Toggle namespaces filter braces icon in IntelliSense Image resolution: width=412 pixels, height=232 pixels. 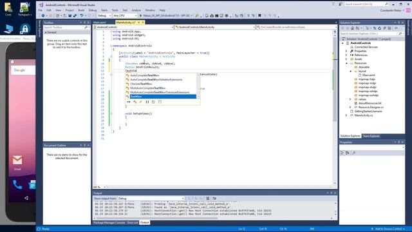click(x=147, y=102)
